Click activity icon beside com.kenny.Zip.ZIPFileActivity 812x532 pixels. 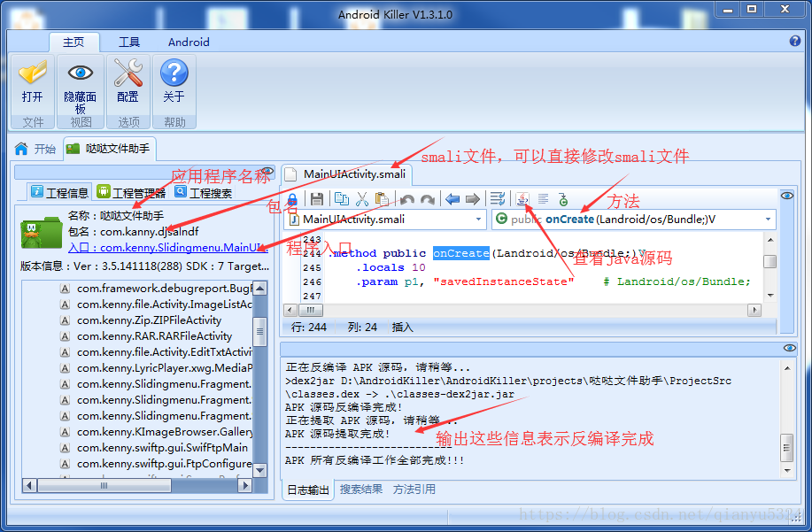point(66,320)
